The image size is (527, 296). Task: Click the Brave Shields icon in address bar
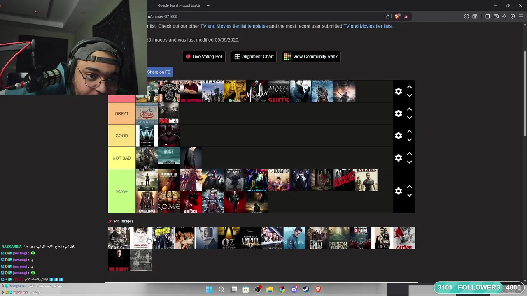pyautogui.click(x=397, y=16)
